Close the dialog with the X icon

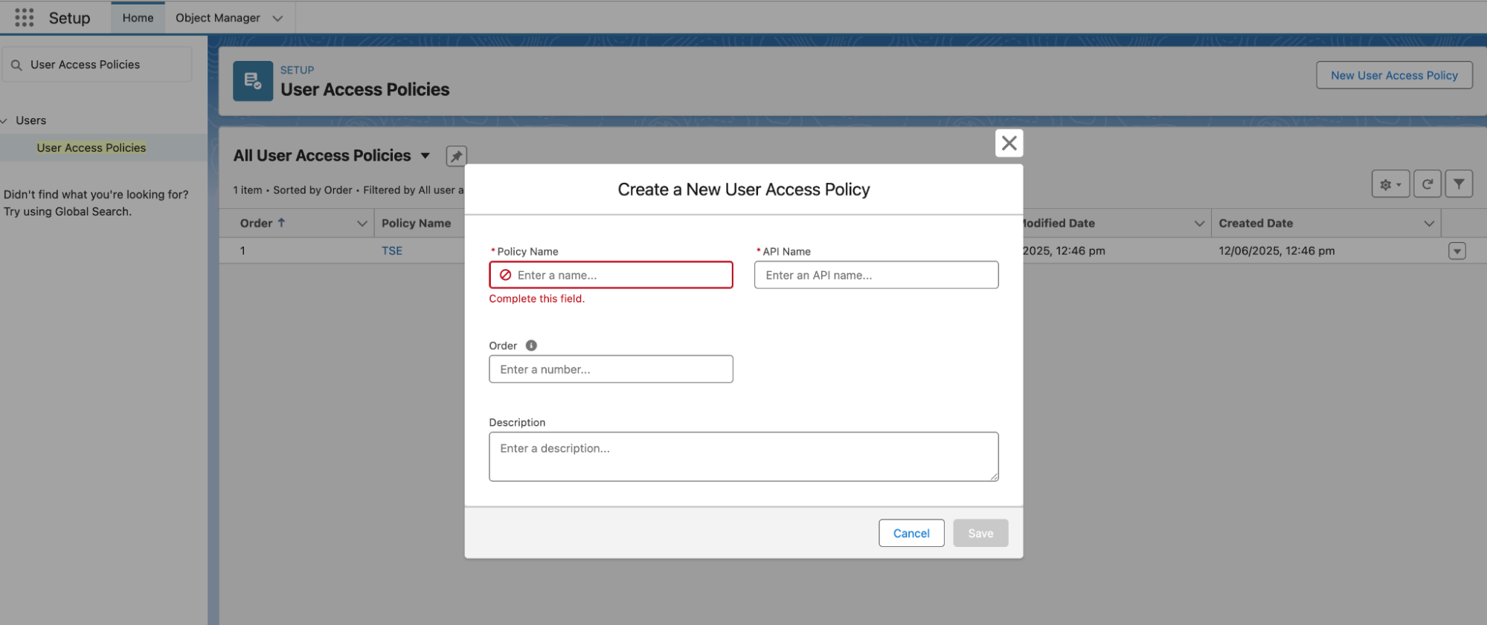1009,143
